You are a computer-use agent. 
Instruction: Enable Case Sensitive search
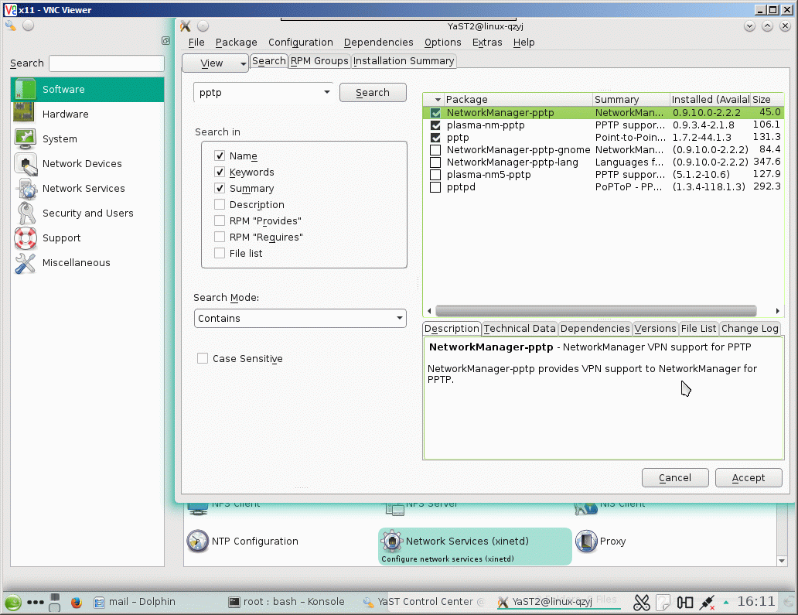203,358
